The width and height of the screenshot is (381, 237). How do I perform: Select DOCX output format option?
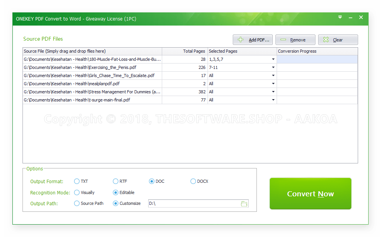193,181
